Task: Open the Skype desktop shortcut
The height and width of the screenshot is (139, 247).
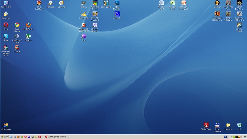Action: click(6, 37)
